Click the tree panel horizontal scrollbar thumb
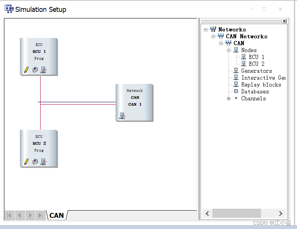Screen dimensions: 297x229 [237, 213]
